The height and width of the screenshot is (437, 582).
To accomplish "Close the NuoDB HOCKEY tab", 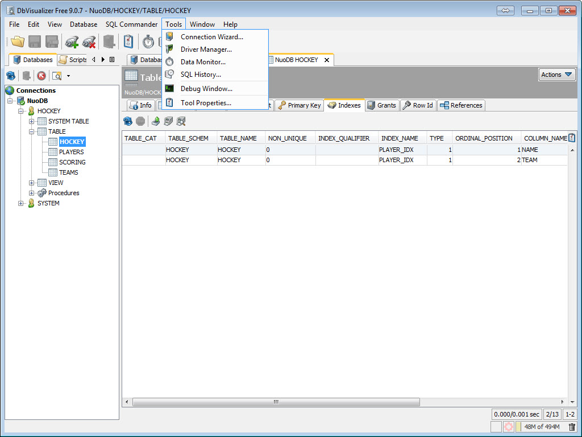I will (327, 60).
